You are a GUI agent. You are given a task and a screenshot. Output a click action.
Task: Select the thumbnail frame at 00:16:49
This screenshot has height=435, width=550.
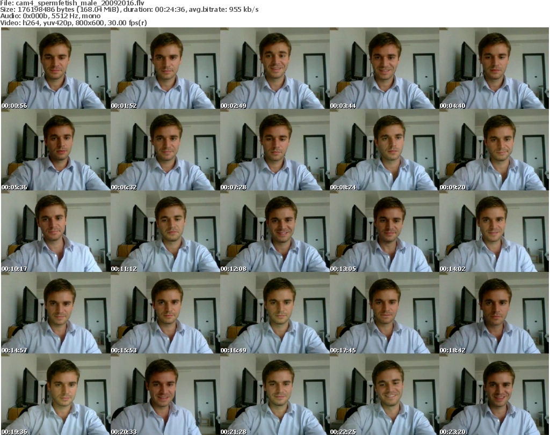coord(274,313)
